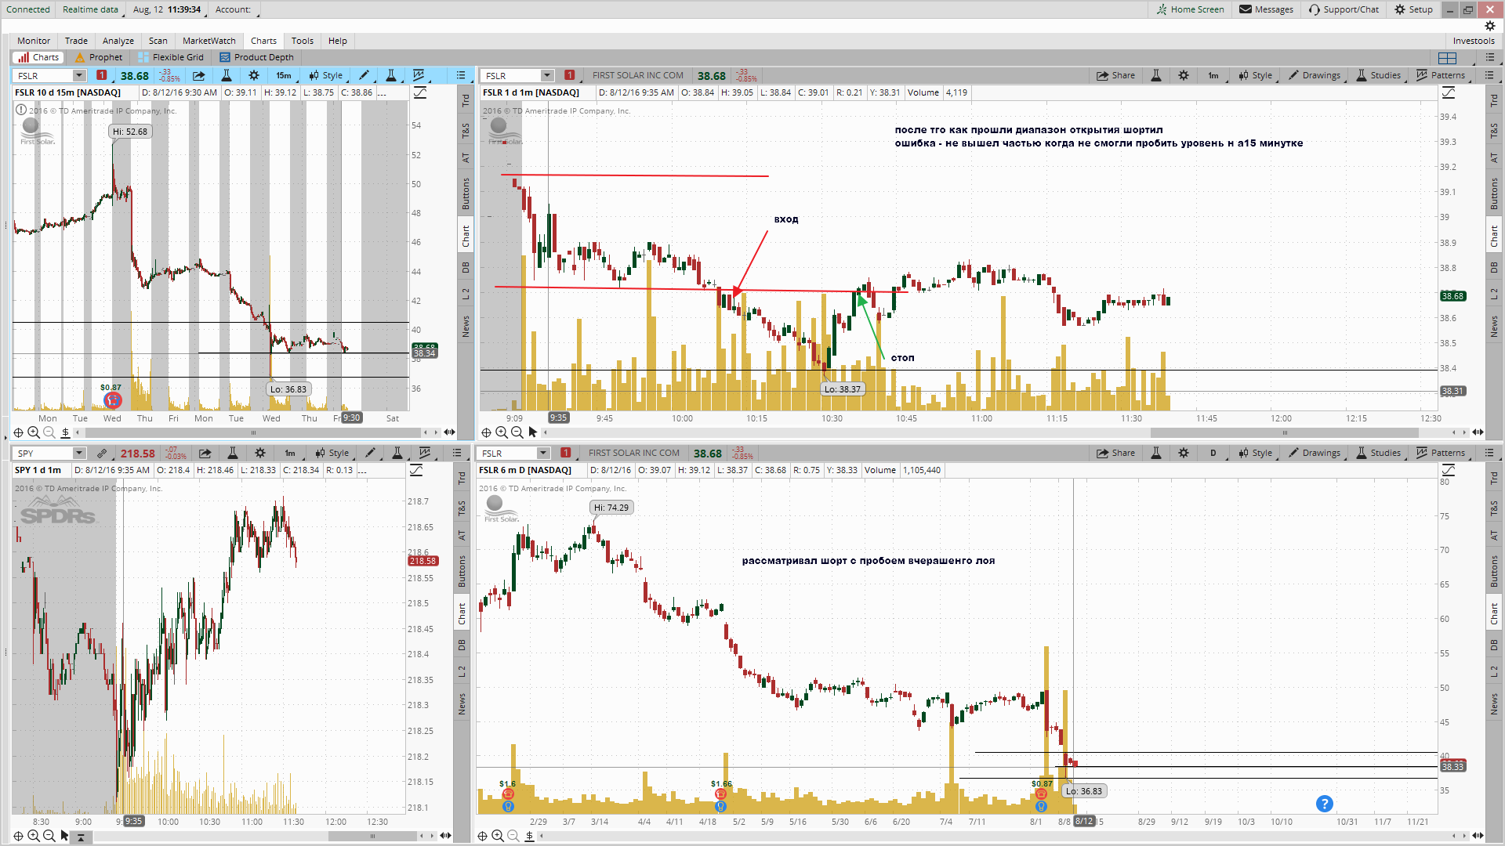Toggle Buttons side tab on SPY chart
The width and height of the screenshot is (1505, 846).
click(x=462, y=571)
